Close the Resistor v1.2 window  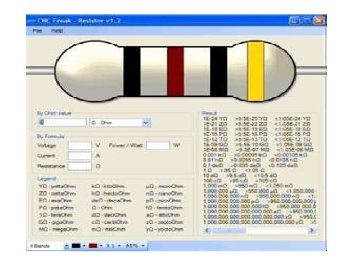pyautogui.click(x=319, y=21)
